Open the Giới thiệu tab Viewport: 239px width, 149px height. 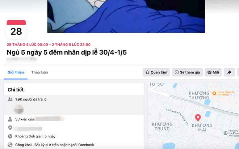click(16, 72)
